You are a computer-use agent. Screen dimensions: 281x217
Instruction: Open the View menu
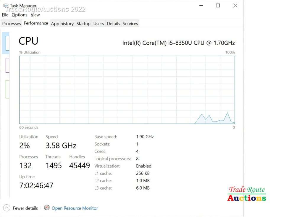(x=35, y=15)
